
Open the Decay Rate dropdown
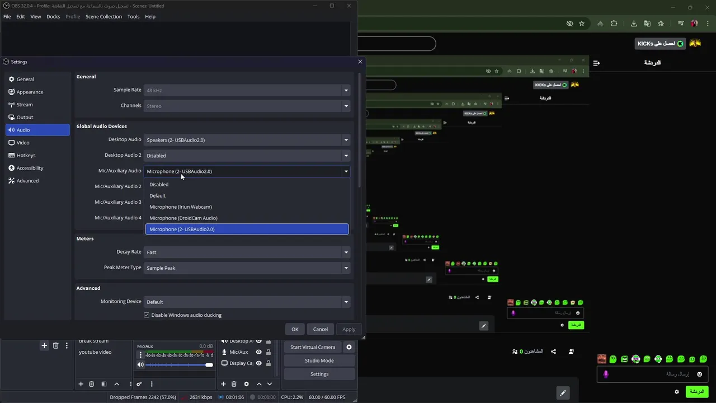pos(247,252)
